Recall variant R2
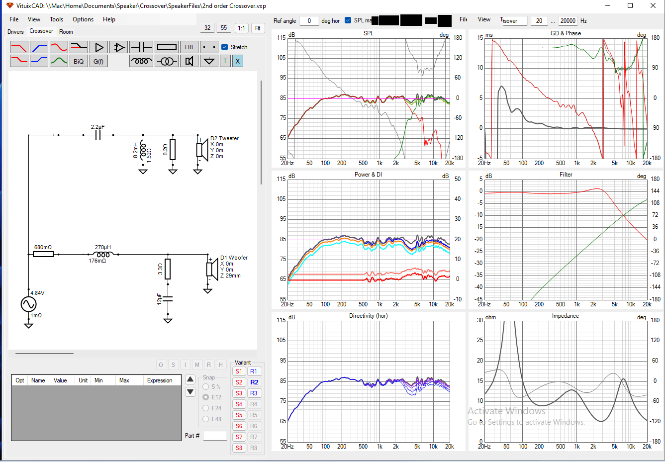Image resolution: width=665 pixels, height=462 pixels. tap(254, 382)
